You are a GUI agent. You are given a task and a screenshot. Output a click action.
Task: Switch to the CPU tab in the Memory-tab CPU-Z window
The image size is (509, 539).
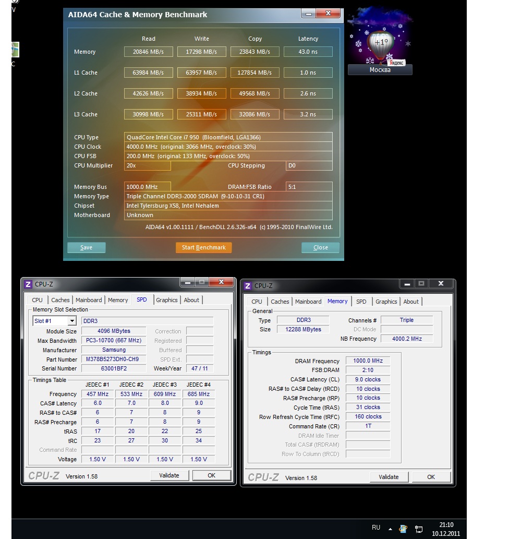coord(257,302)
